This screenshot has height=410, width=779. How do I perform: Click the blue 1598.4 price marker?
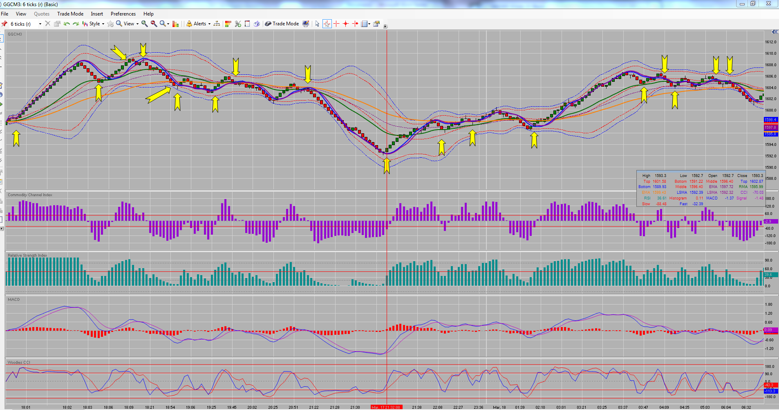771,120
